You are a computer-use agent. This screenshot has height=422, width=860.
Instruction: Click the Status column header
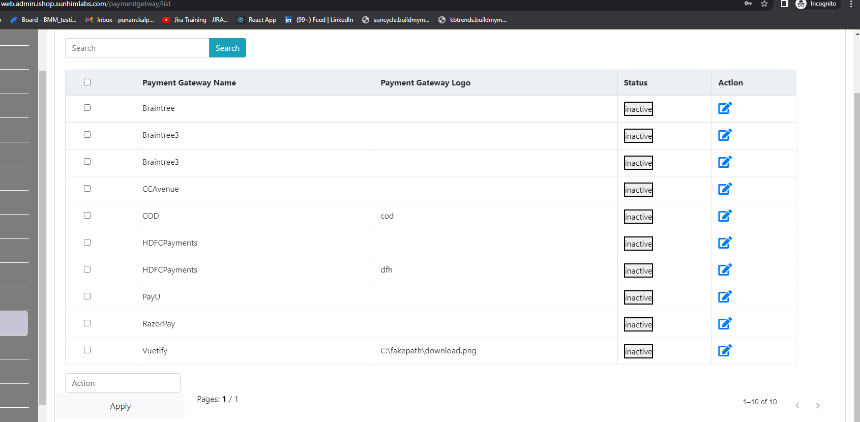[x=636, y=83]
